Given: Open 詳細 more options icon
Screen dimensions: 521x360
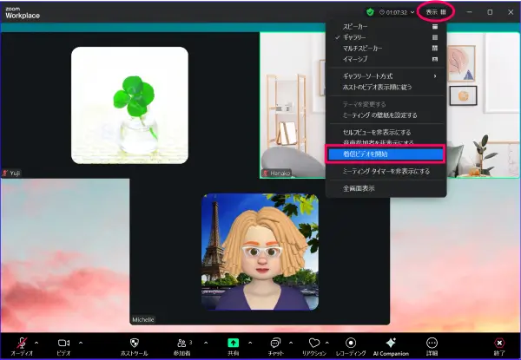Looking at the screenshot, I should coord(432,343).
